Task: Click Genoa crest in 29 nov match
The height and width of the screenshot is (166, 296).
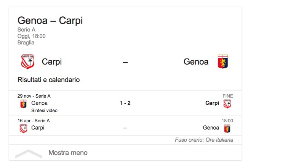Action: point(24,104)
